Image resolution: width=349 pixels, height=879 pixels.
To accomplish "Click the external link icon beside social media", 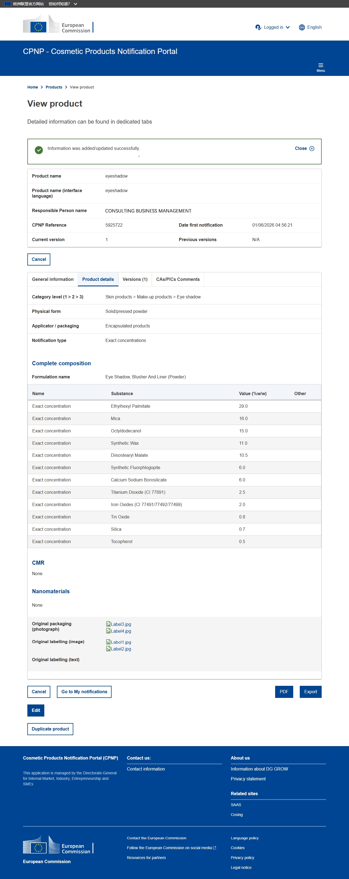I will click(x=214, y=847).
